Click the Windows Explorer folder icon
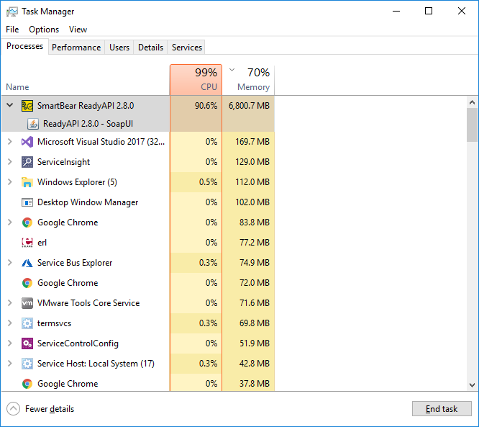This screenshot has width=479, height=427. (27, 182)
